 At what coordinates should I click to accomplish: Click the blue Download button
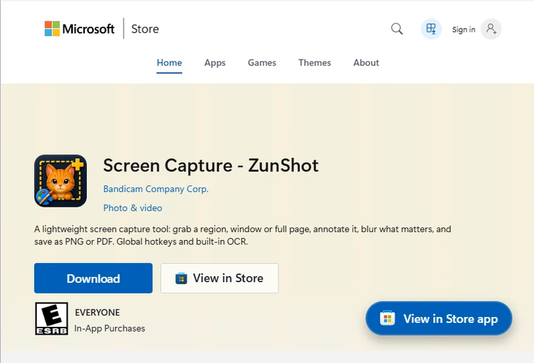tap(93, 278)
